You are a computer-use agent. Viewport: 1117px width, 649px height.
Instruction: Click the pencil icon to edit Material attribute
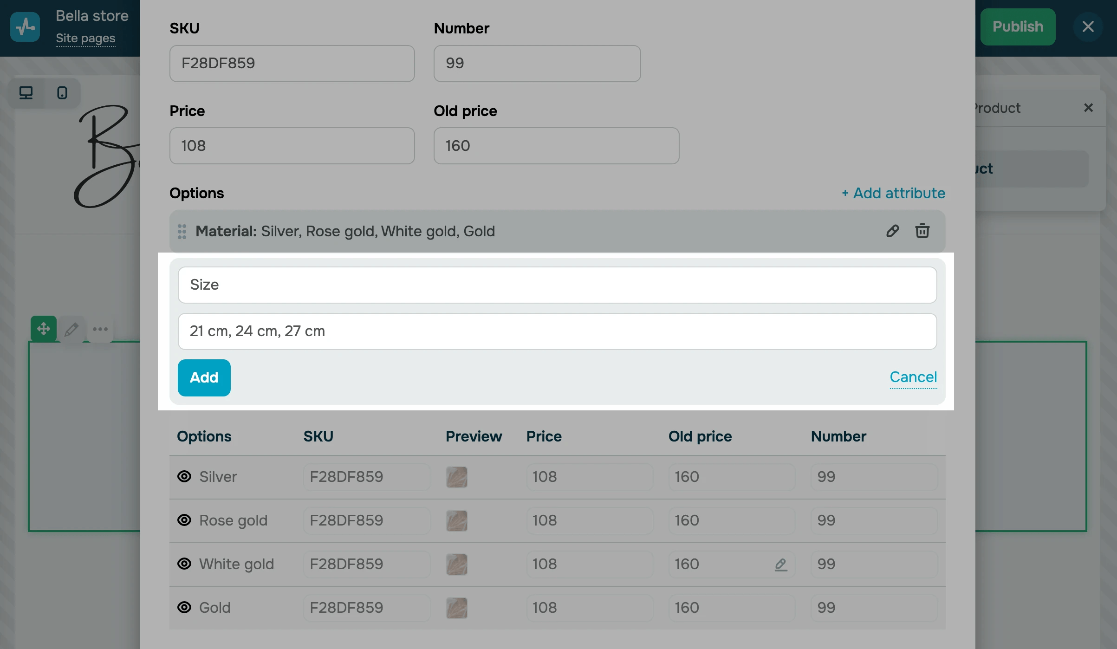[892, 231]
